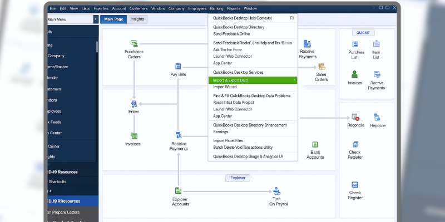Screen dimensions: 445x222
Task: Switch to the Main Page tab
Action: click(x=113, y=19)
